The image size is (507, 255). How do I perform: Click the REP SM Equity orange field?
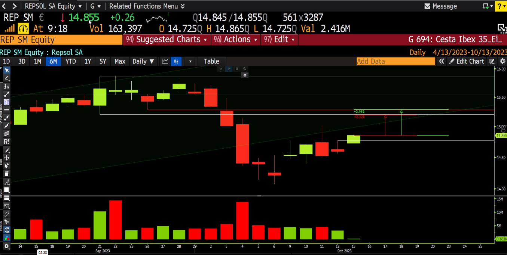pos(61,40)
